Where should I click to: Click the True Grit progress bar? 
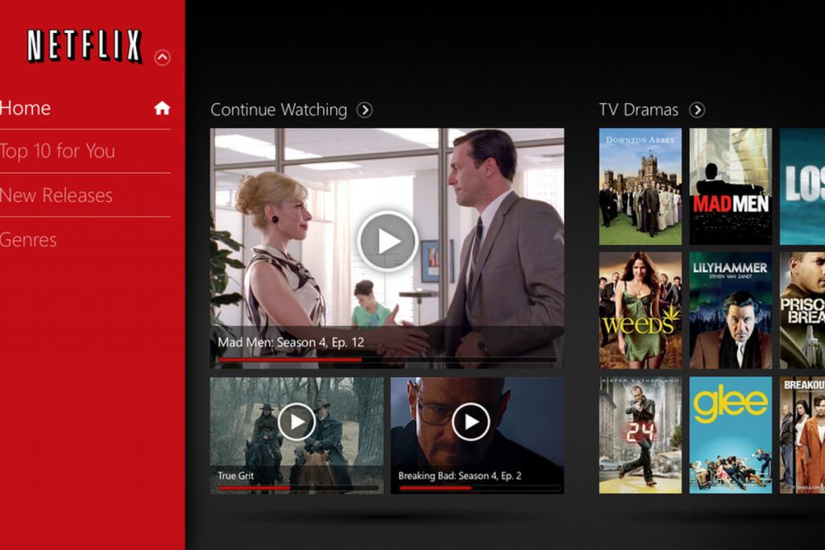[x=298, y=488]
